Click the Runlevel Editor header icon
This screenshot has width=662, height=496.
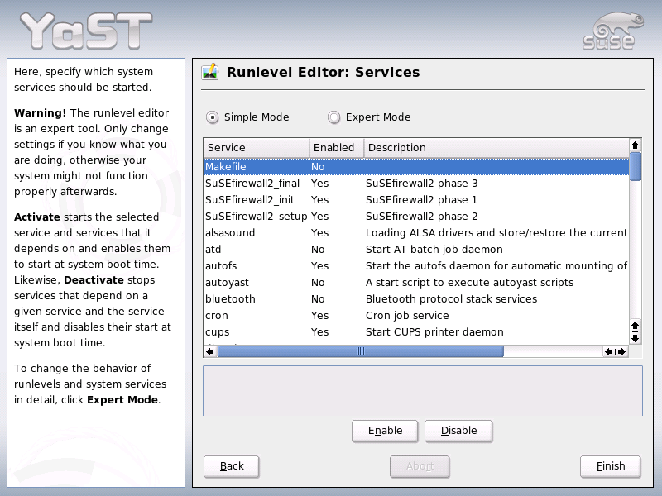click(x=210, y=72)
